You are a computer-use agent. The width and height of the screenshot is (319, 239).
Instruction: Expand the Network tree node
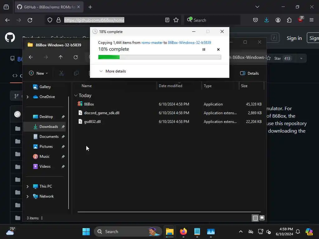(27, 196)
